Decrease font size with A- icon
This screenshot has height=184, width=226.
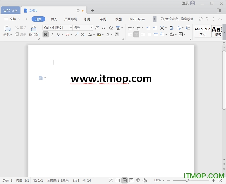(104, 27)
